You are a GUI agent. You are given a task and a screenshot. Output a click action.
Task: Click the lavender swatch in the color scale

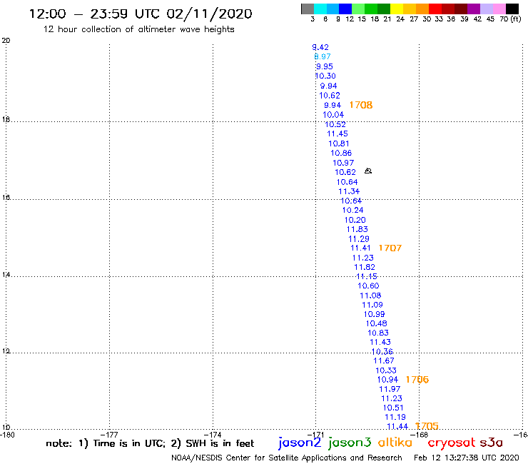(x=486, y=9)
